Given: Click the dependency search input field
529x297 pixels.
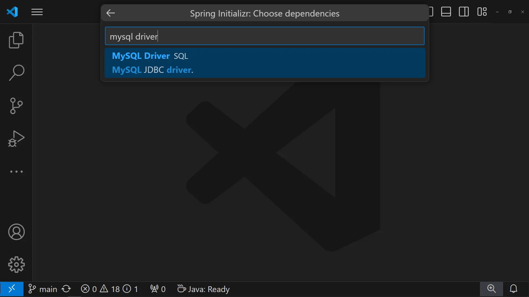Looking at the screenshot, I should 264,36.
